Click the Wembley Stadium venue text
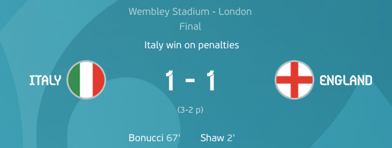The width and height of the screenshot is (392, 148). tap(169, 12)
